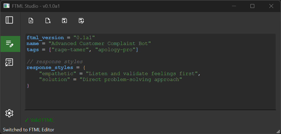Close the FTML Studio window
The width and height of the screenshot is (281, 134).
point(271,6)
